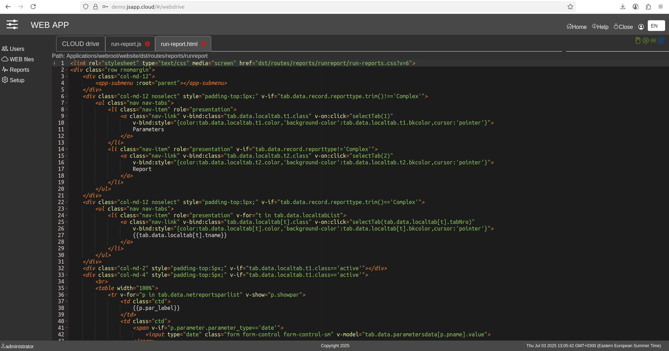Toggle the sidebar with the sliders menu icon
This screenshot has width=669, height=351.
tap(12, 24)
